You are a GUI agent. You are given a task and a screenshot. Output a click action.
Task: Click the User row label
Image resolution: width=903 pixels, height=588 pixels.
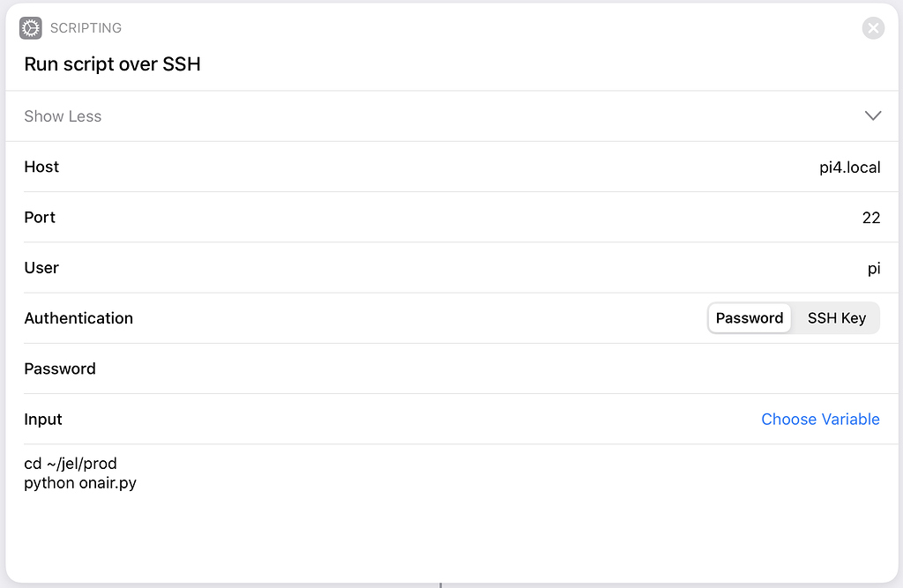41,268
